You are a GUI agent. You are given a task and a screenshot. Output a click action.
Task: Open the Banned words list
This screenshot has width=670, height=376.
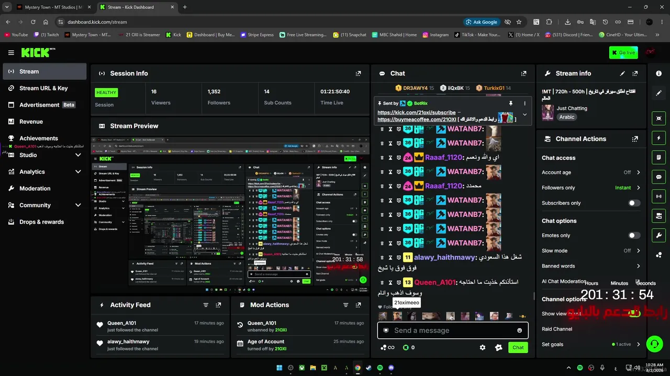591,266
